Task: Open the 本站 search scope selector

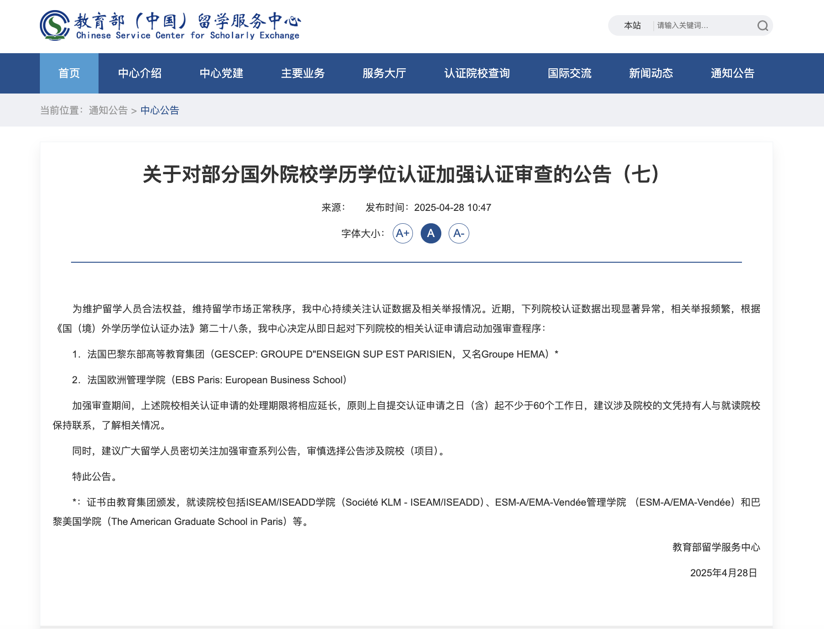Action: [632, 26]
